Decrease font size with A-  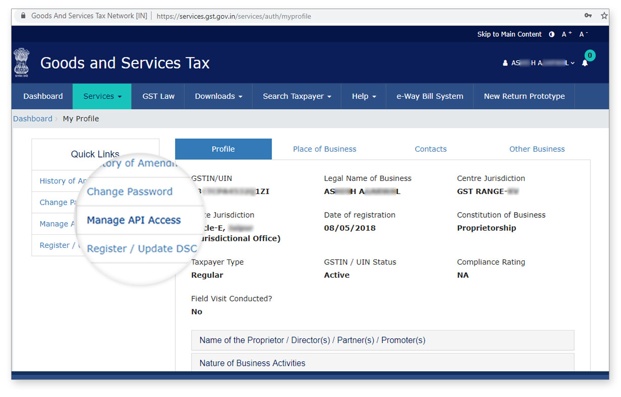[583, 34]
